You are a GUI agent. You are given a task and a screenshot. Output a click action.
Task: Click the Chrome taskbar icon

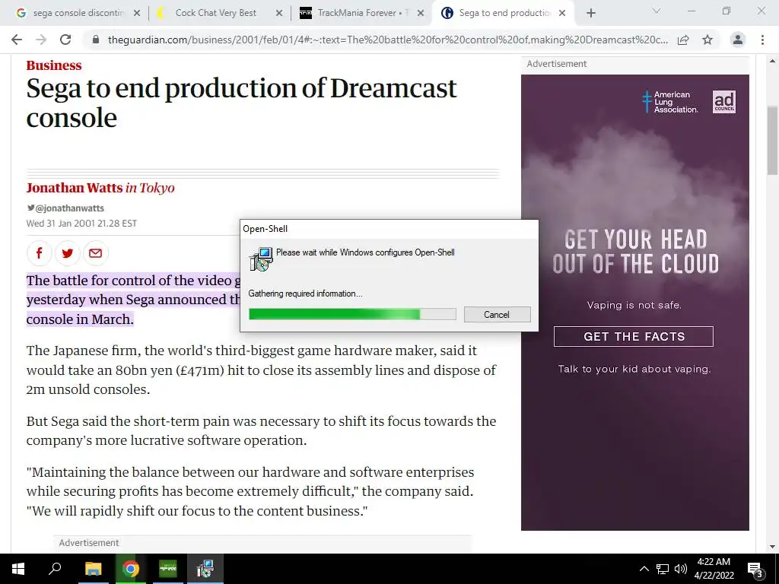coord(131,569)
